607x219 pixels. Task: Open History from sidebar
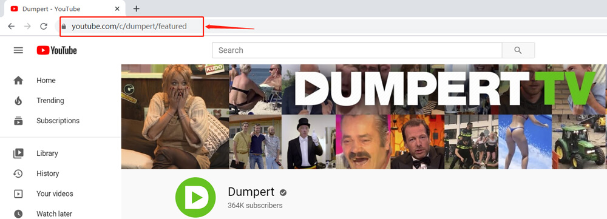click(x=47, y=174)
